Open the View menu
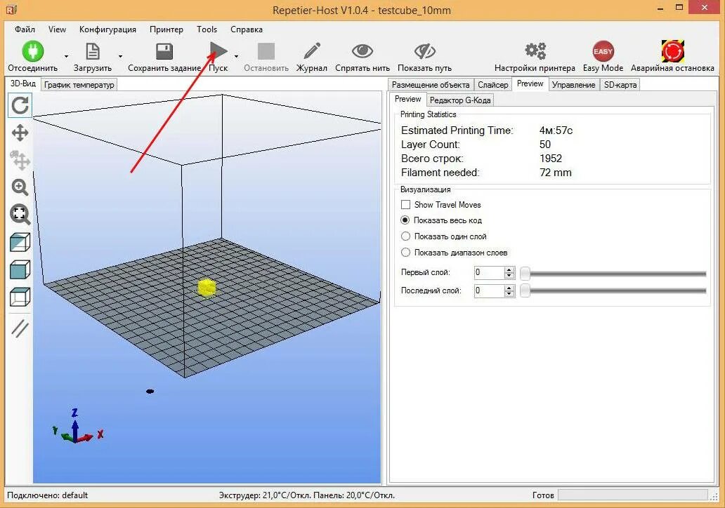 coord(57,29)
